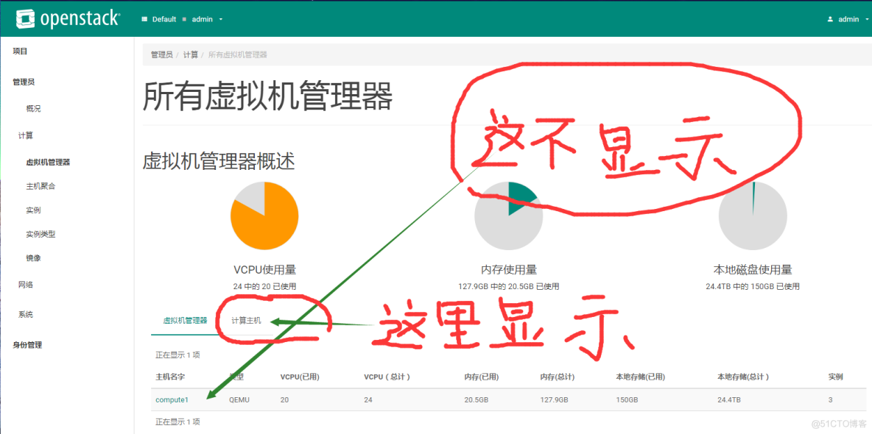Viewport: 872px width, 434px height.
Task: Open the admin user menu
Action: pos(848,19)
